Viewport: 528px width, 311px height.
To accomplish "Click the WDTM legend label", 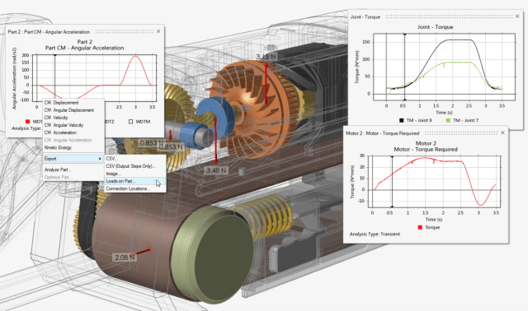I will tap(143, 122).
